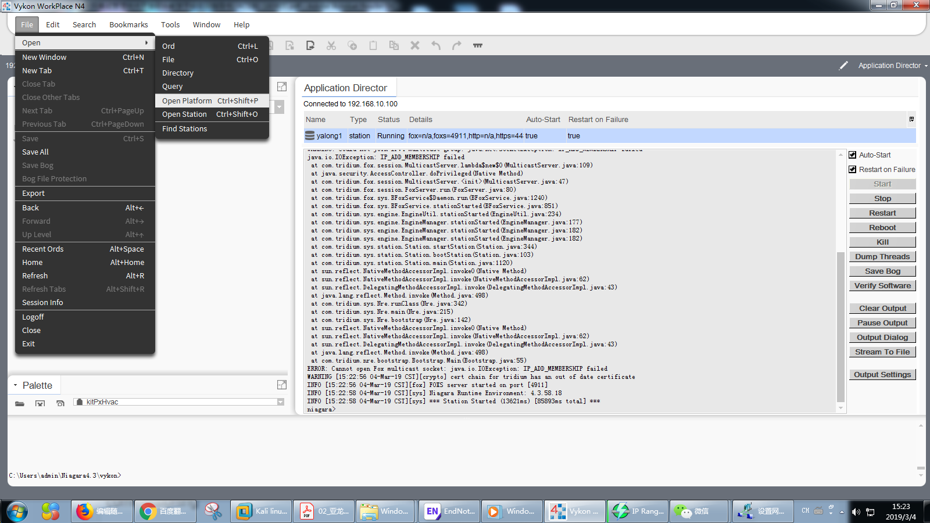Open the EndNote taskbar item
This screenshot has width=930, height=523.
click(x=449, y=511)
